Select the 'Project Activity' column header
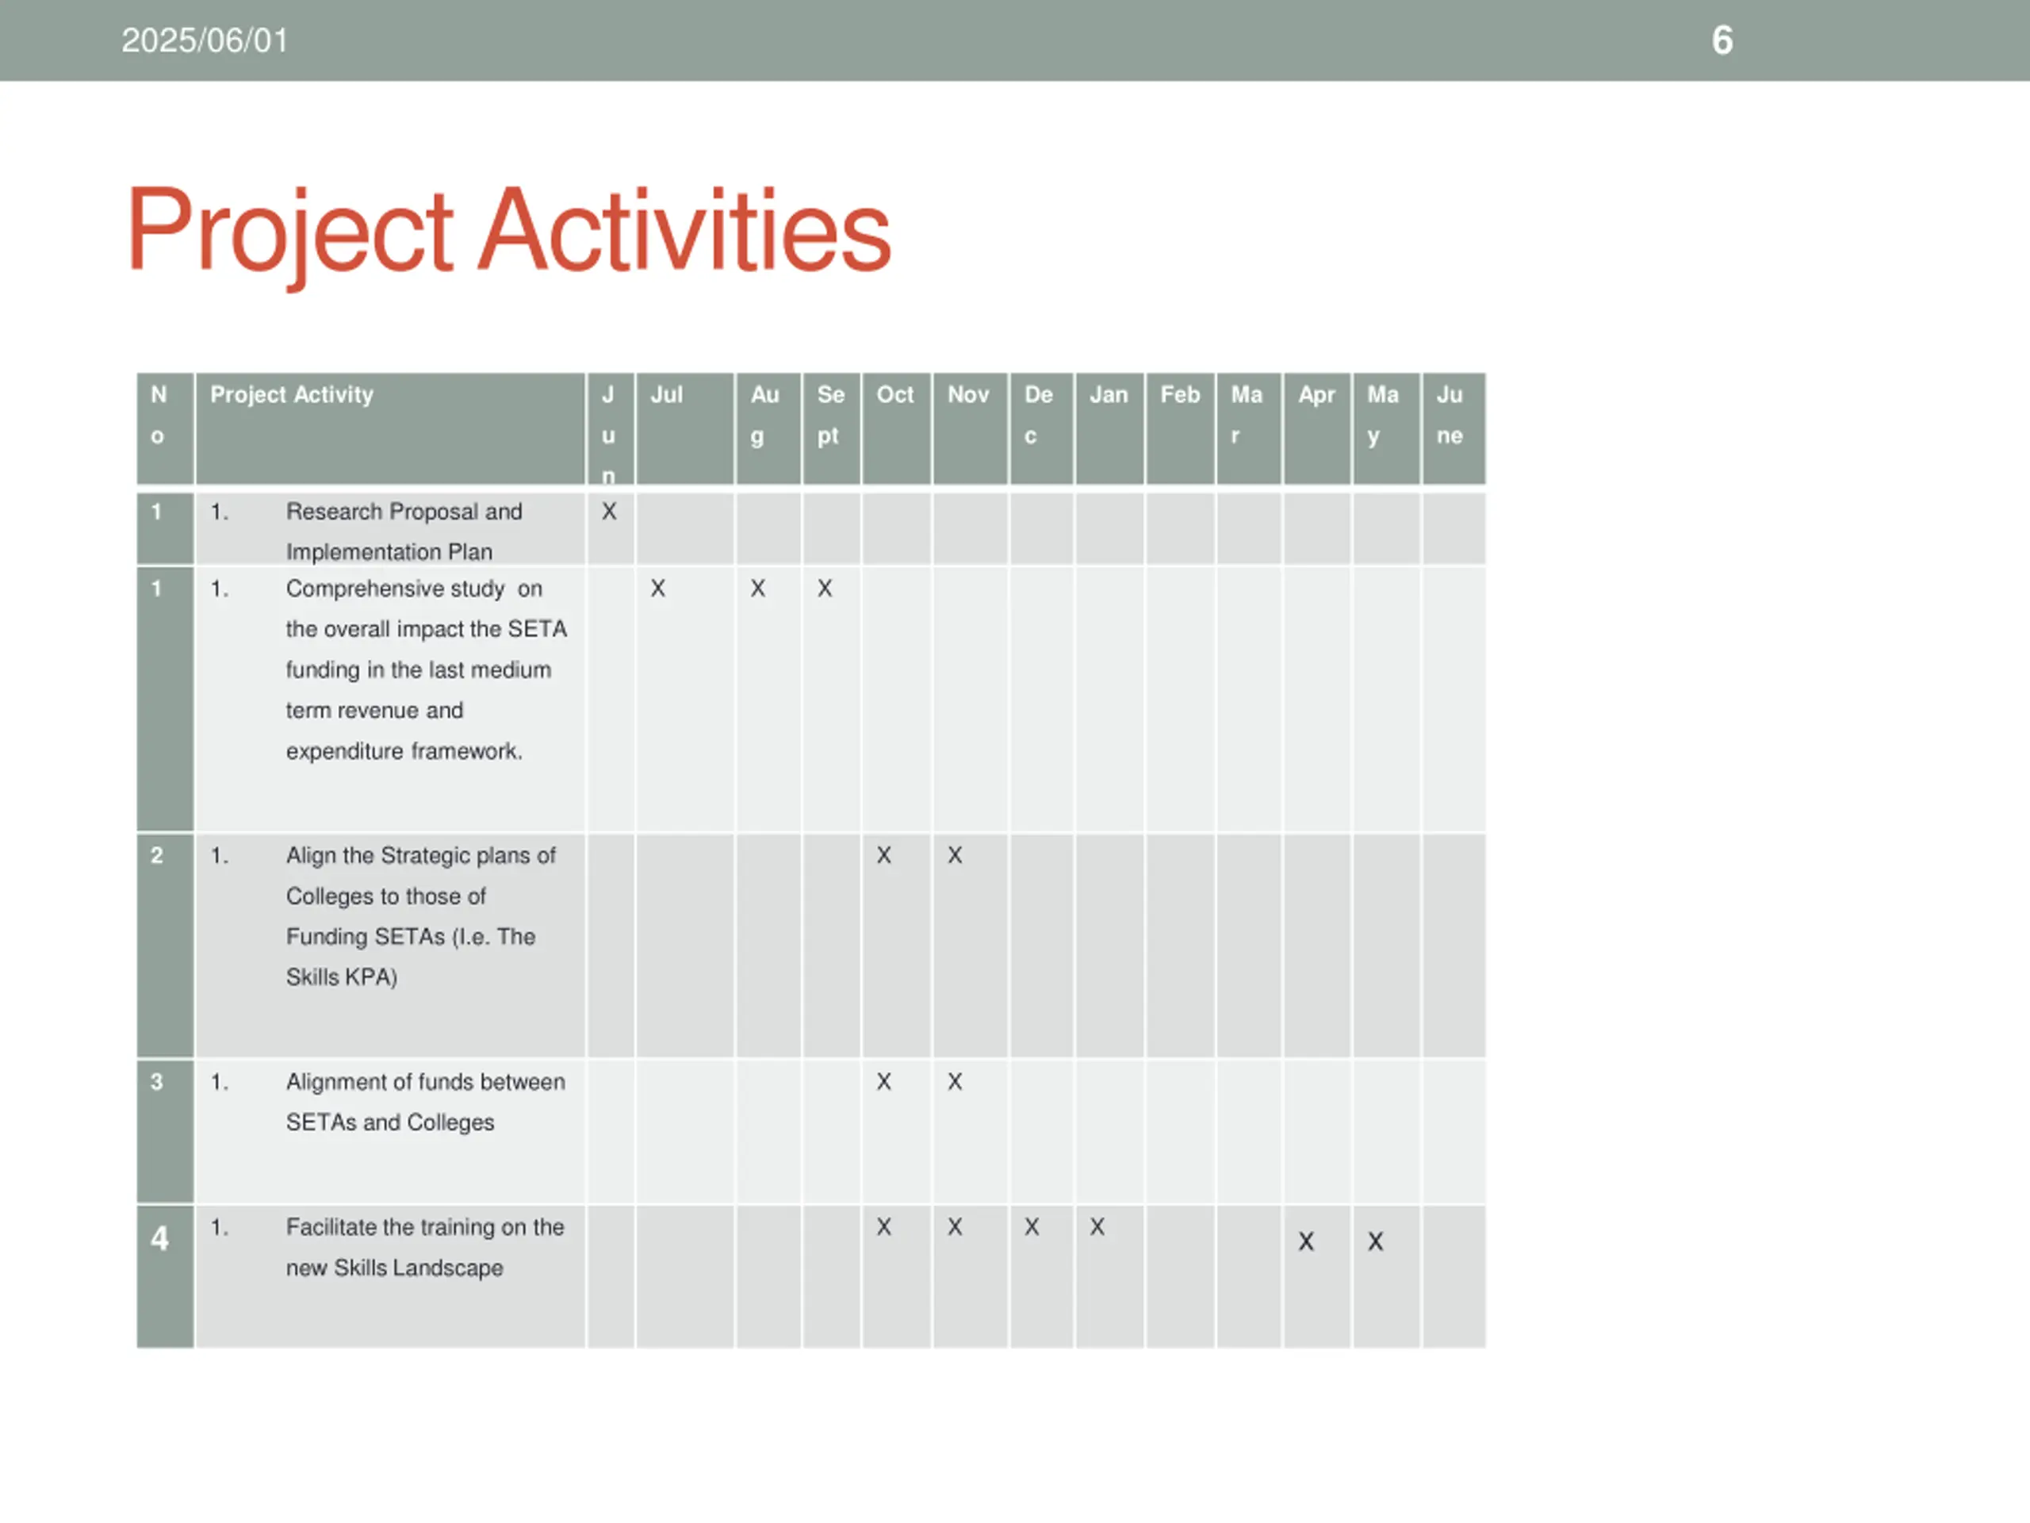 click(x=390, y=428)
